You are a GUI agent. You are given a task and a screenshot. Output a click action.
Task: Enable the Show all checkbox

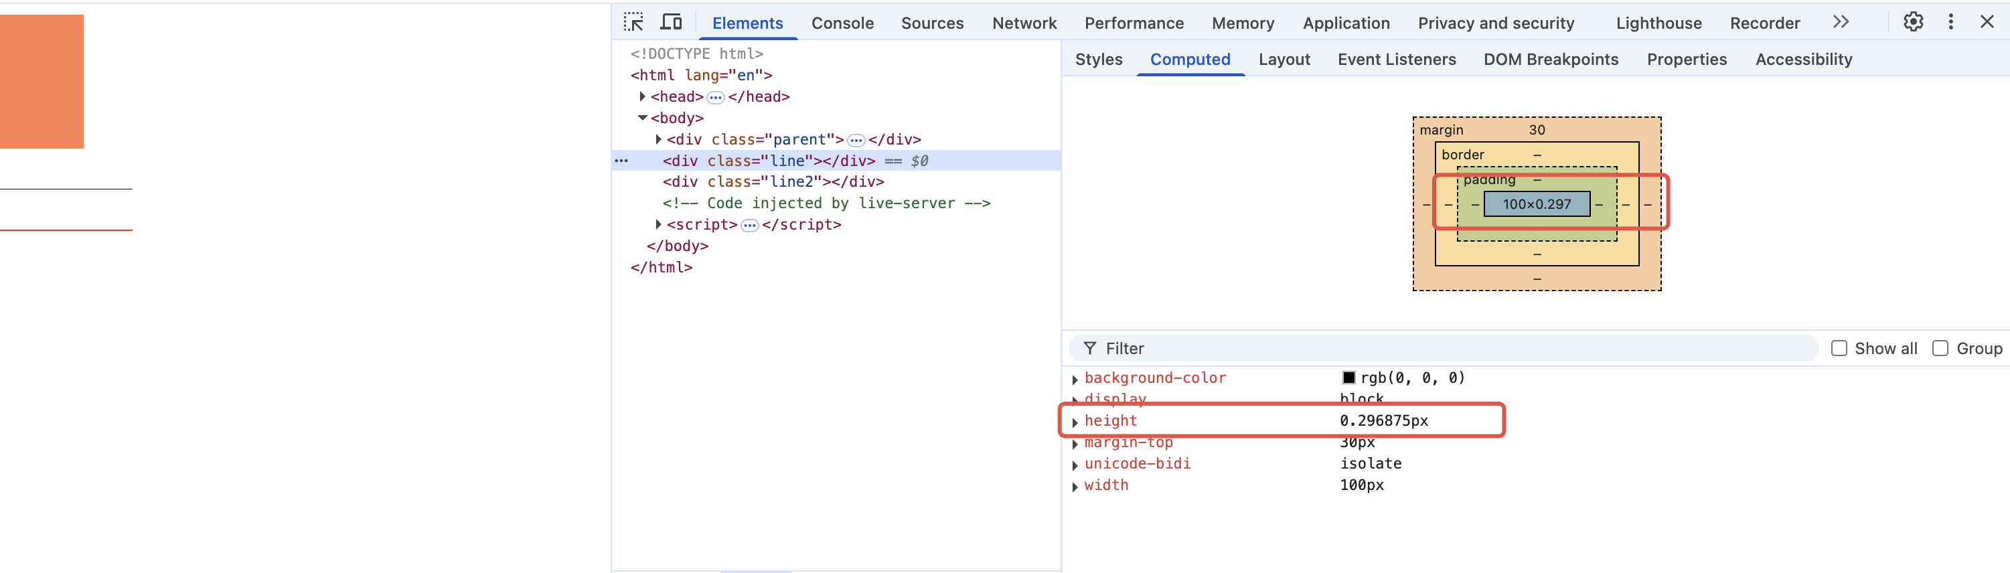(x=1839, y=349)
